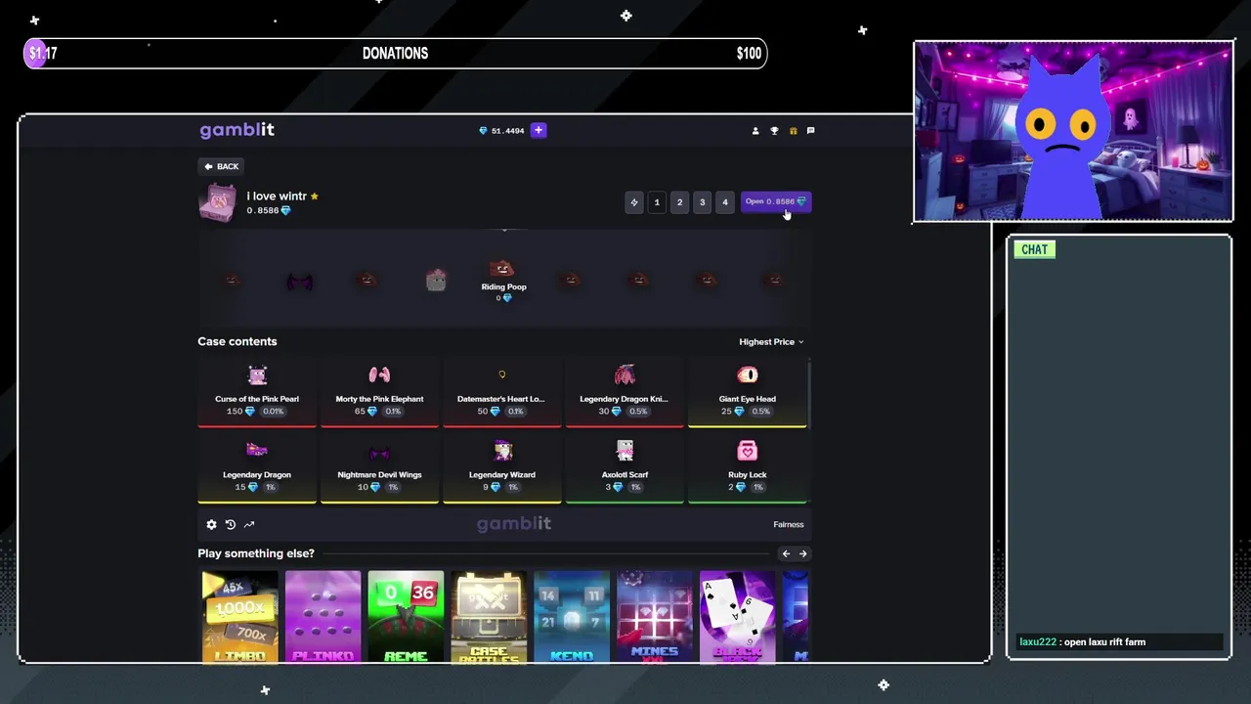This screenshot has width=1251, height=704.
Task: Open the history clock icon
Action: point(231,525)
